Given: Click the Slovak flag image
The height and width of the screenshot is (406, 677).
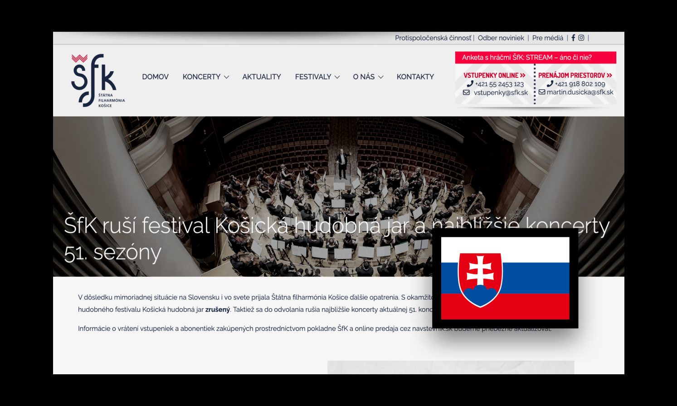Looking at the screenshot, I should point(505,278).
